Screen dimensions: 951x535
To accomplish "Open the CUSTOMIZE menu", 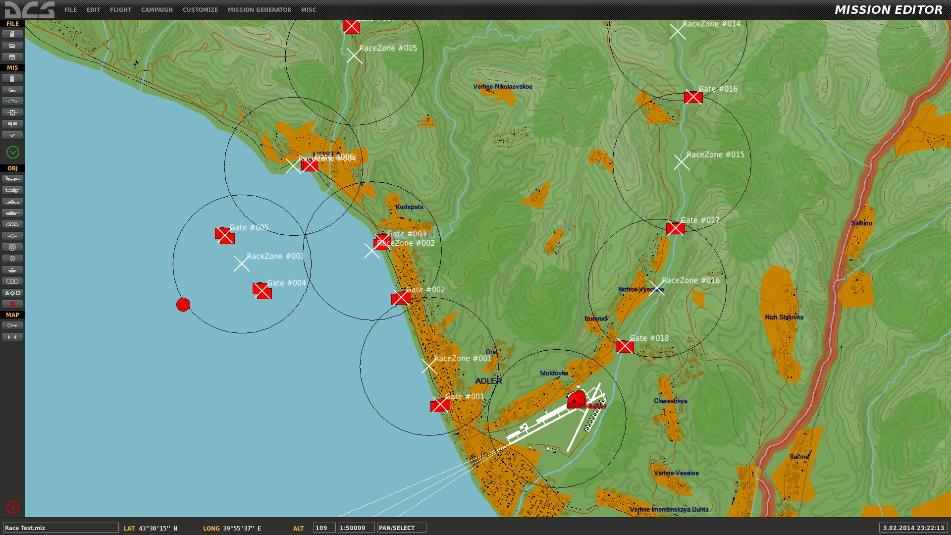I will [200, 10].
